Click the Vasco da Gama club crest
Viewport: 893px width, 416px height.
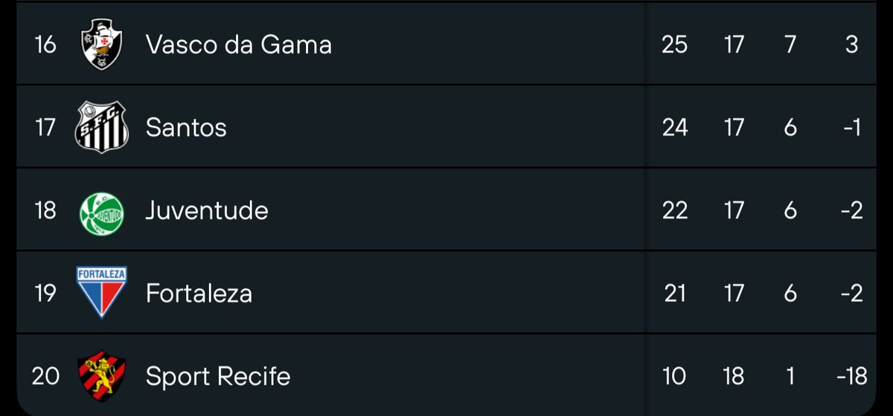[101, 45]
